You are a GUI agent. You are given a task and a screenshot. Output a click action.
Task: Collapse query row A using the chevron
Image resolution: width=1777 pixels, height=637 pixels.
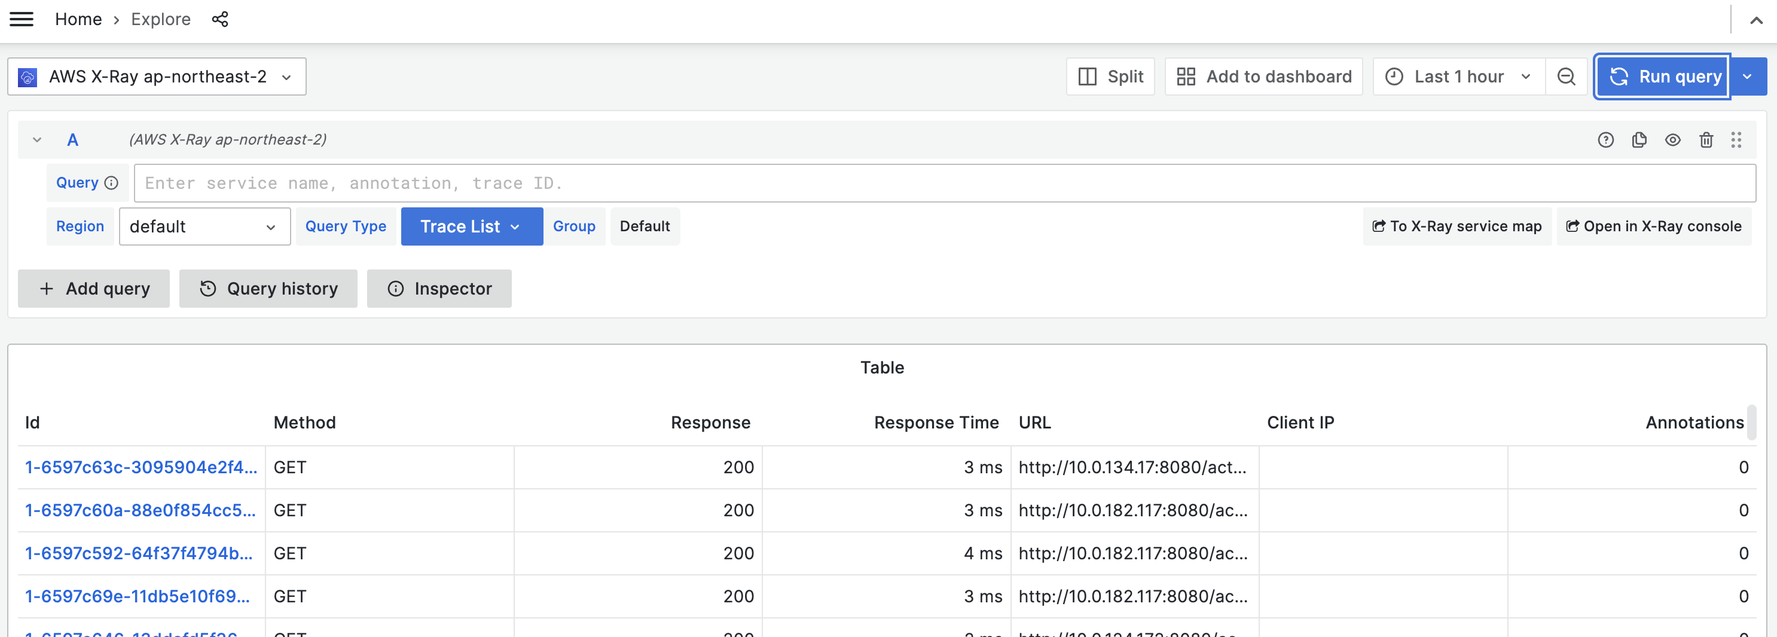pyautogui.click(x=37, y=140)
